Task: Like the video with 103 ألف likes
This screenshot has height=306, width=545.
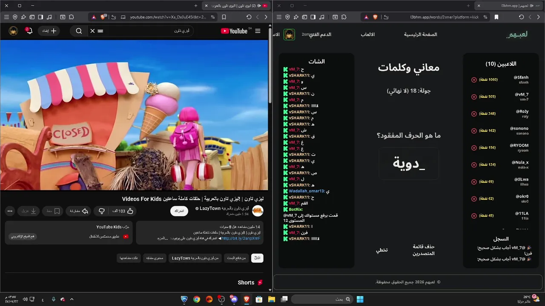Action: tap(123, 211)
